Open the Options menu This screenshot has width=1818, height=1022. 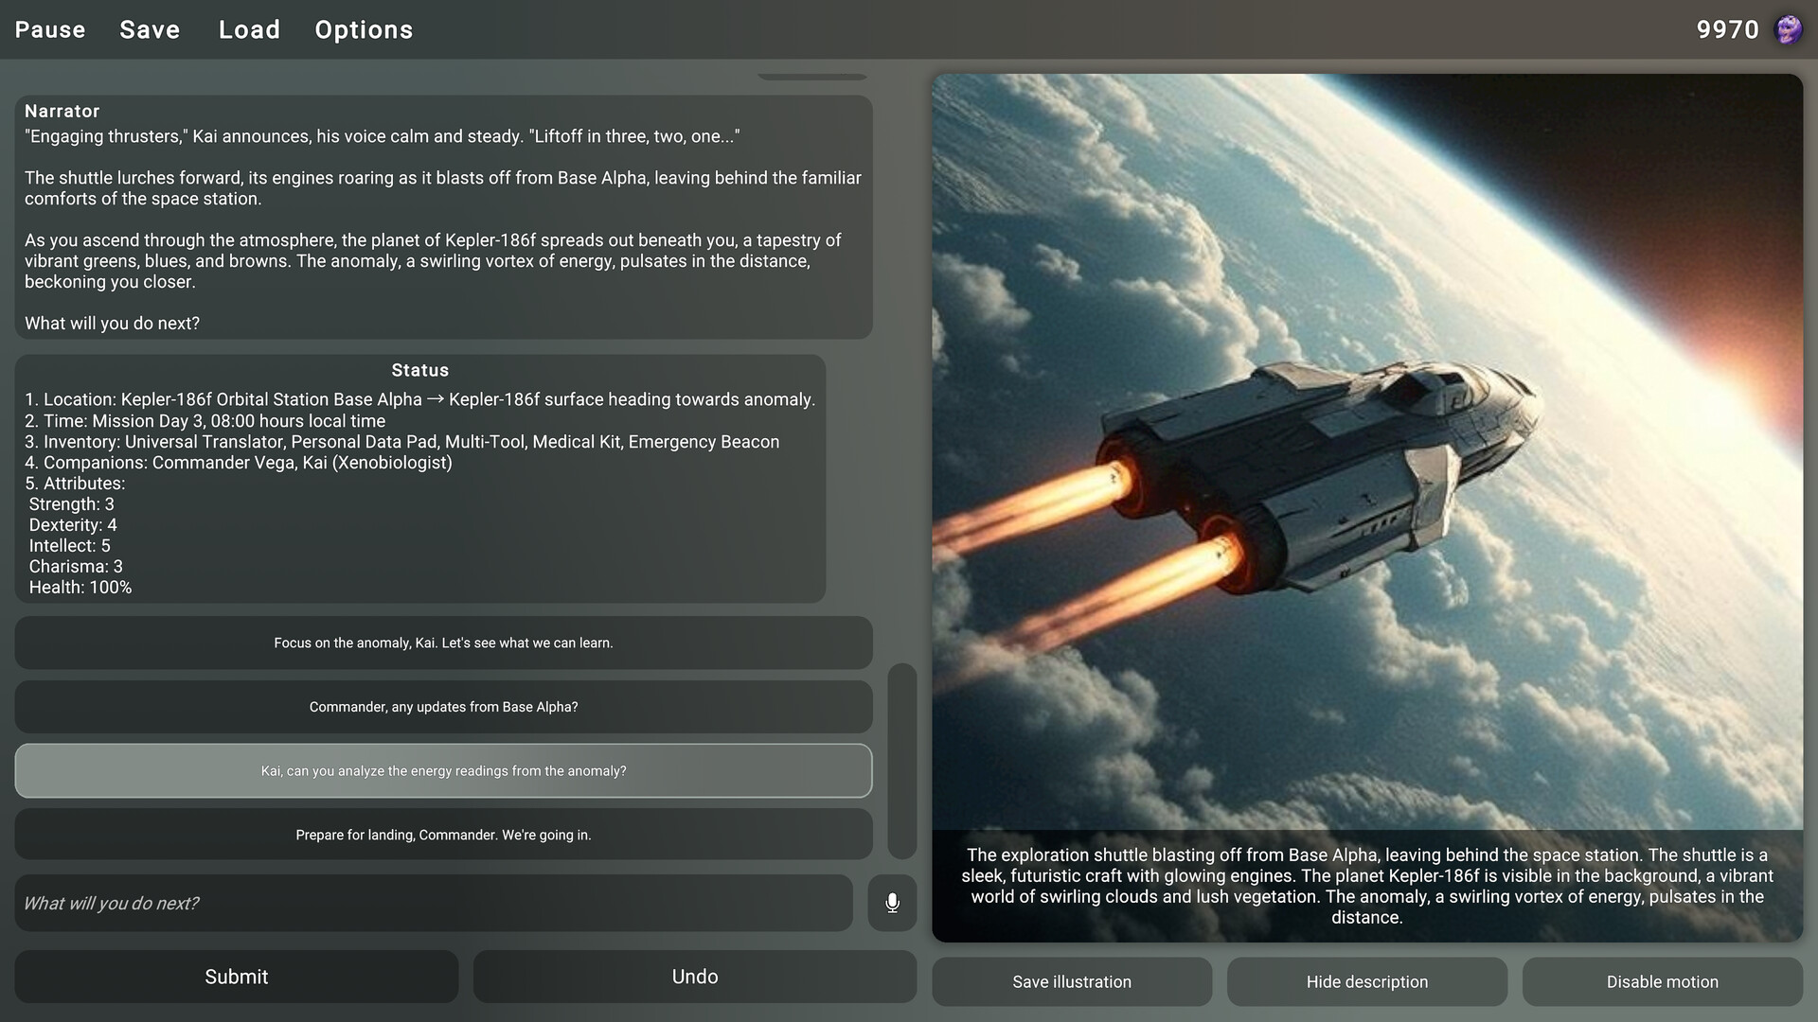[364, 29]
